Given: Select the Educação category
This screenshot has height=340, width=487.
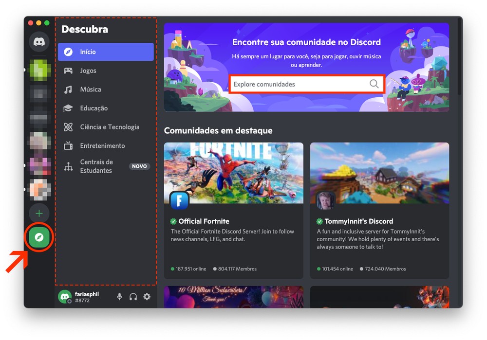Looking at the screenshot, I should pos(94,108).
